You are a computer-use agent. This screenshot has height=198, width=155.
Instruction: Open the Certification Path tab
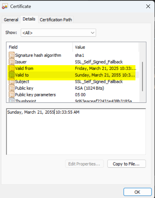pyautogui.click(x=56, y=20)
